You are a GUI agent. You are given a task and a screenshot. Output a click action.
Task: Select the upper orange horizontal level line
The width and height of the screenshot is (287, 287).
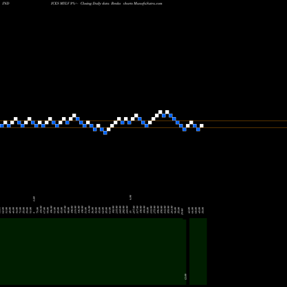(x=143, y=121)
